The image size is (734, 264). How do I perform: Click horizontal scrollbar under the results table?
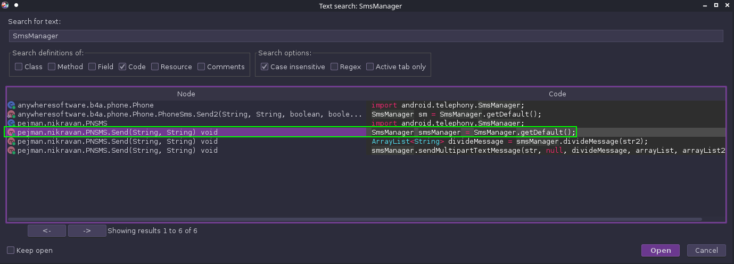coord(355,219)
